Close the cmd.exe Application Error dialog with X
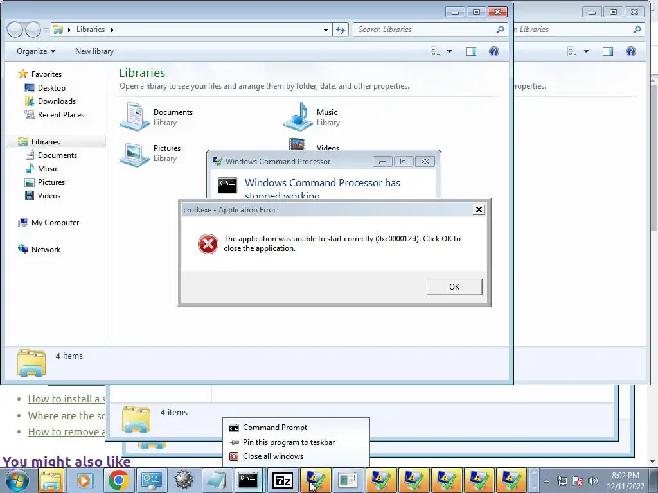 (479, 210)
